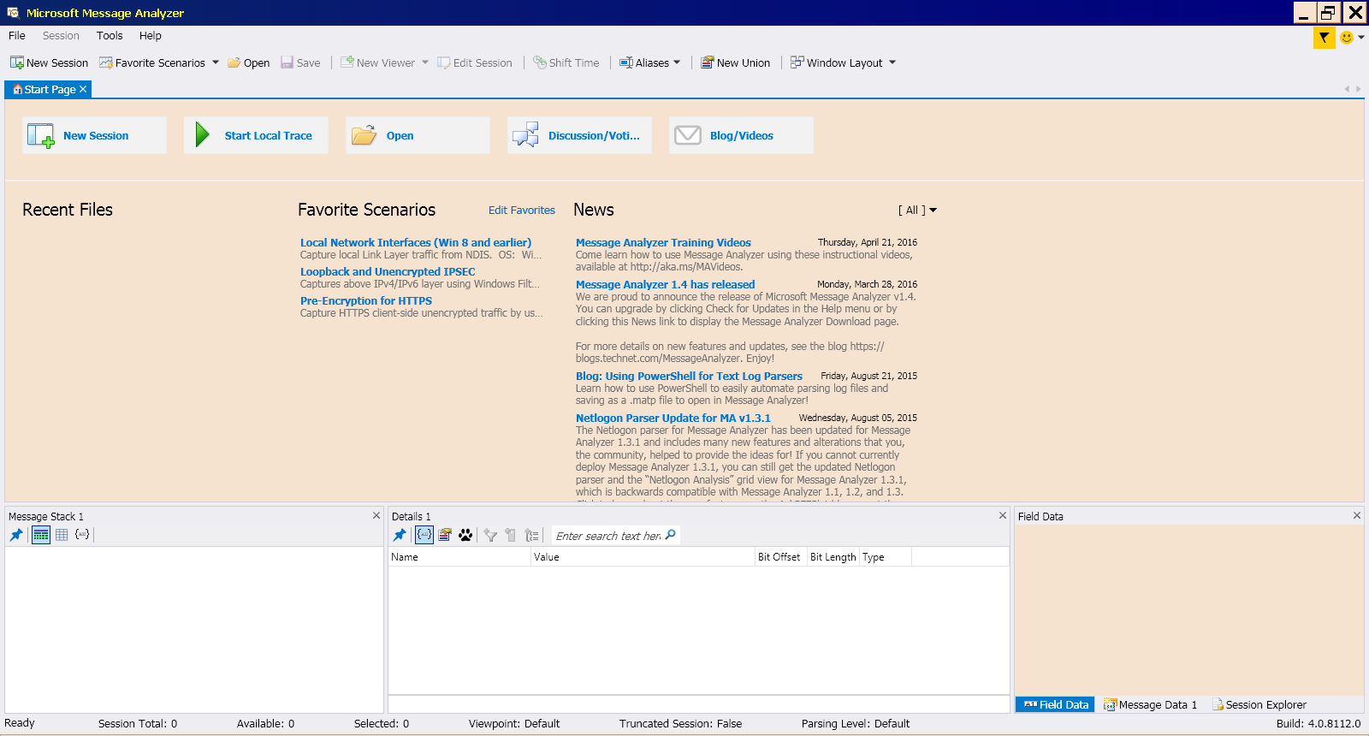The width and height of the screenshot is (1369, 736).
Task: Click the braces icon in Message Stack toolbar
Action: (82, 535)
